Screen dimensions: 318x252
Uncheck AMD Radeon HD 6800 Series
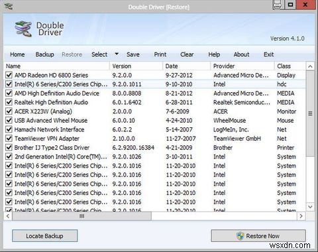click(x=9, y=75)
